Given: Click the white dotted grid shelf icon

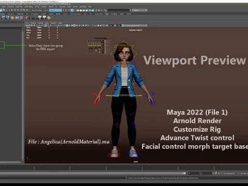Looking at the screenshot, I should pos(21,18).
